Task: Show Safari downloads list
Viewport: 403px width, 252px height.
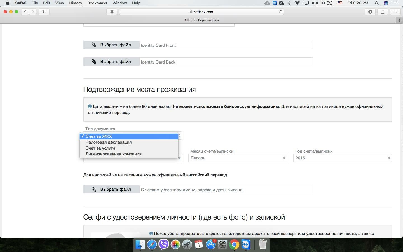Action: (x=370, y=12)
